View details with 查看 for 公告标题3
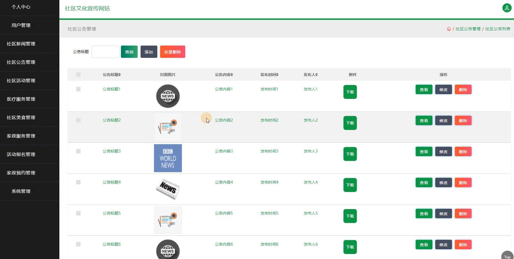 click(424, 151)
